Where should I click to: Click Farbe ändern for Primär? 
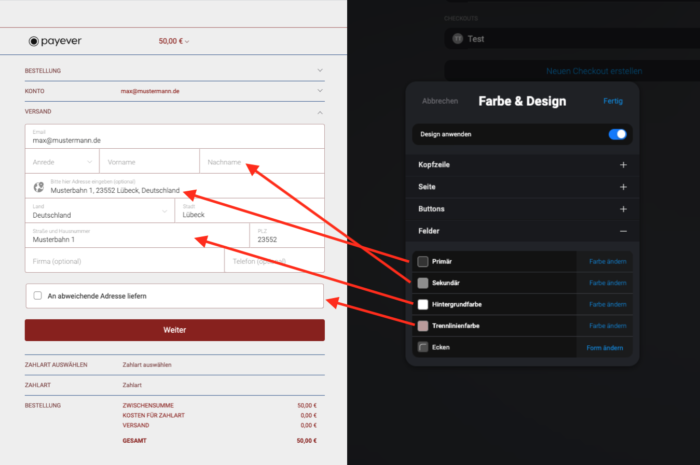608,262
